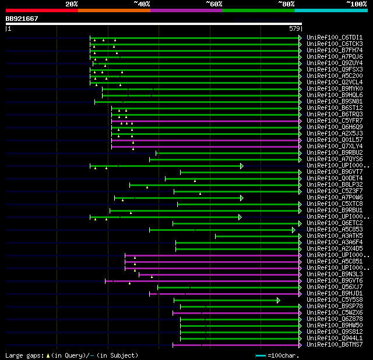The width and height of the screenshot is (373, 360).
Task: Click the arrowhead ending UniRef100_C5Y5S8 alignment
Action: coord(279,301)
